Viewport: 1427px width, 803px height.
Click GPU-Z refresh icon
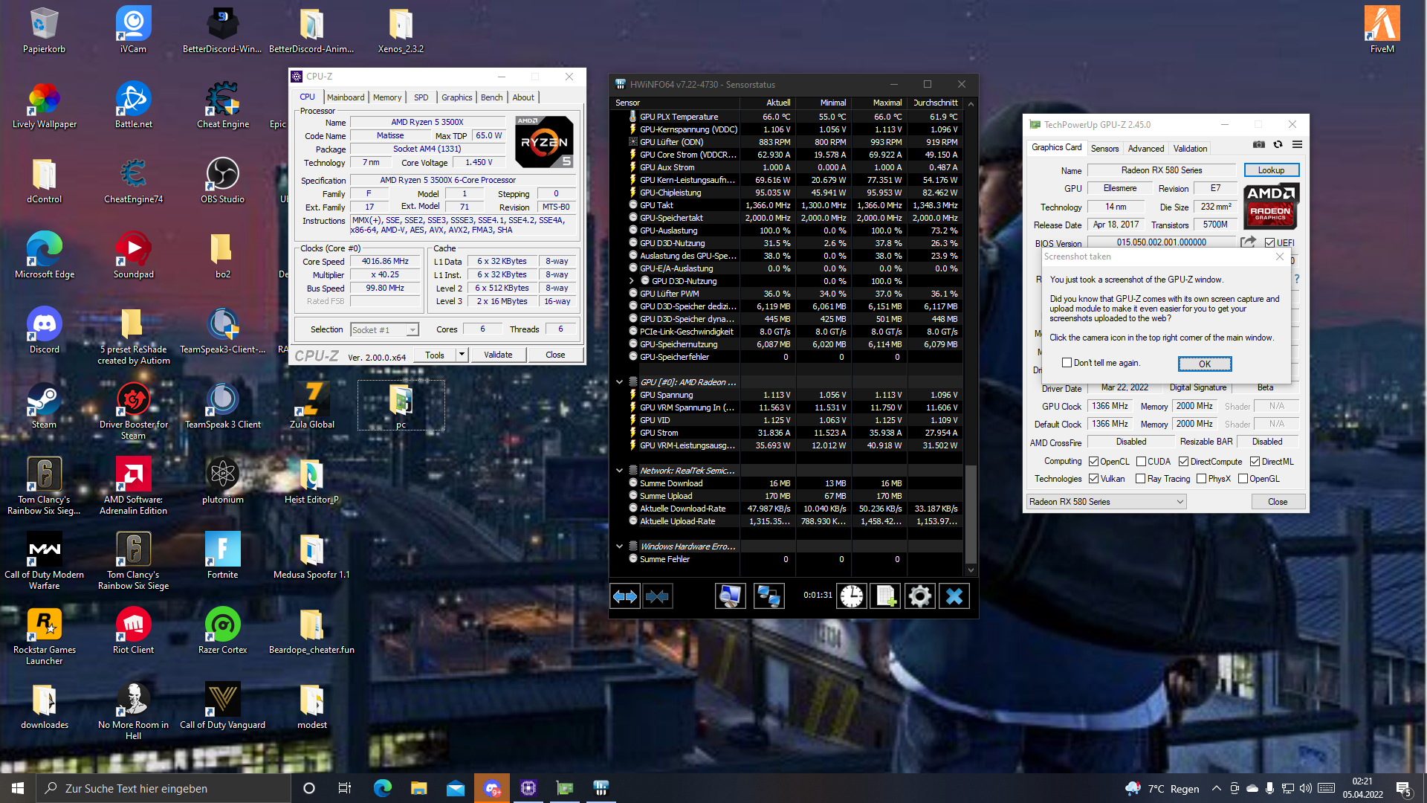[x=1278, y=145]
